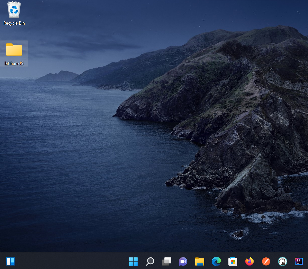The image size is (308, 269).
Task: Launch the Teams Chat icon
Action: click(183, 261)
